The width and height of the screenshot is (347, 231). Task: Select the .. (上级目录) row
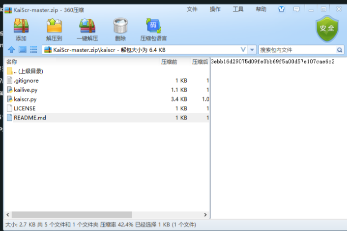[x=107, y=71]
